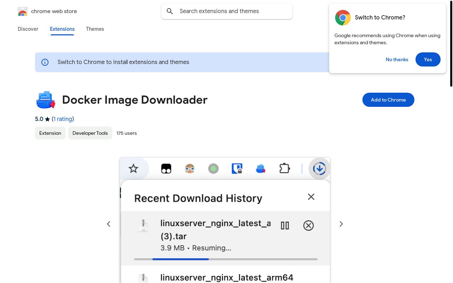The image size is (453, 283).
Task: Switch to the Themes tab
Action: [x=95, y=29]
